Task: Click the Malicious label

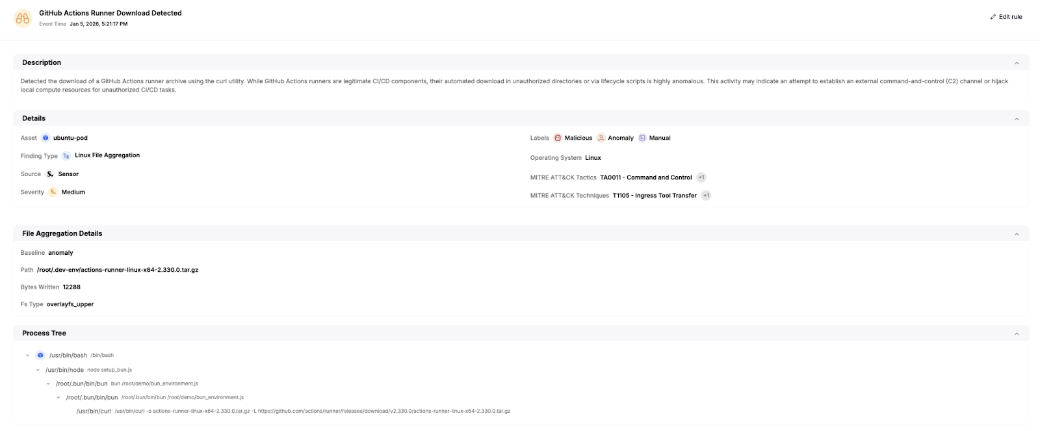Action: coord(578,138)
